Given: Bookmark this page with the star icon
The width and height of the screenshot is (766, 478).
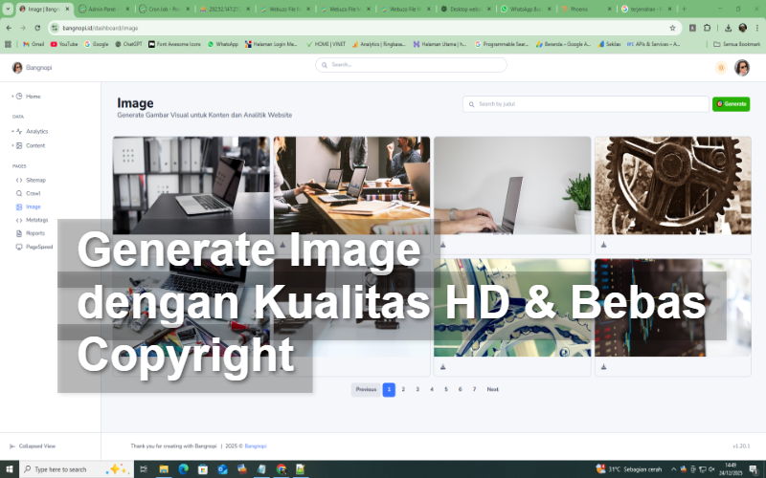Looking at the screenshot, I should tap(673, 28).
